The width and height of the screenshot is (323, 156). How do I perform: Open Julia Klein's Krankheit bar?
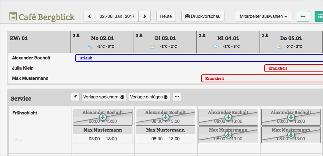[293, 68]
